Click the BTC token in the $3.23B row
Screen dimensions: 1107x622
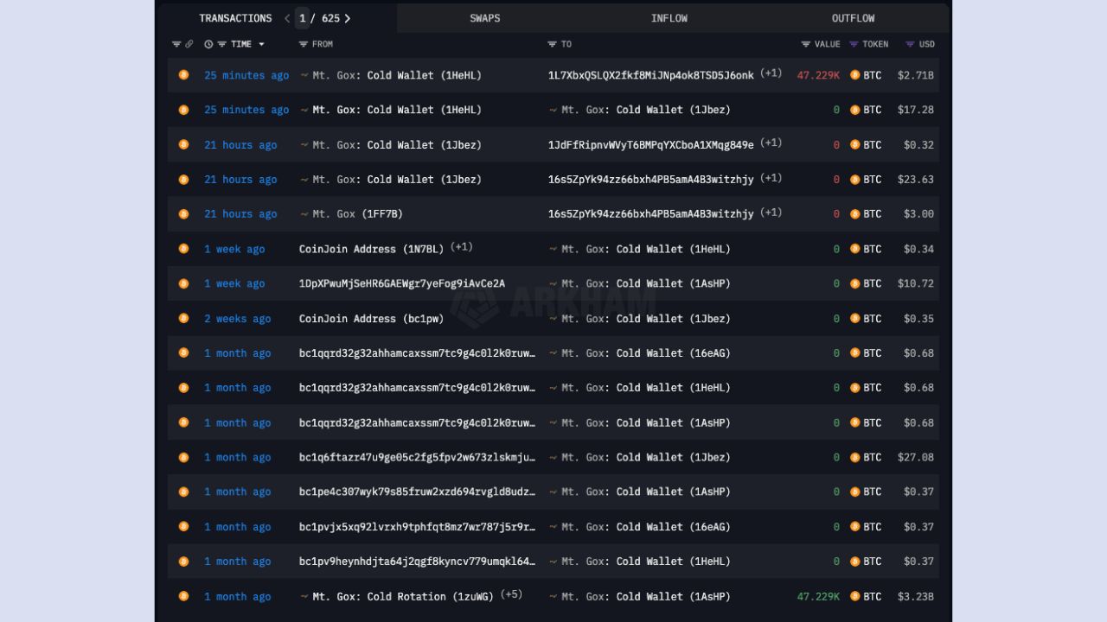coord(866,596)
